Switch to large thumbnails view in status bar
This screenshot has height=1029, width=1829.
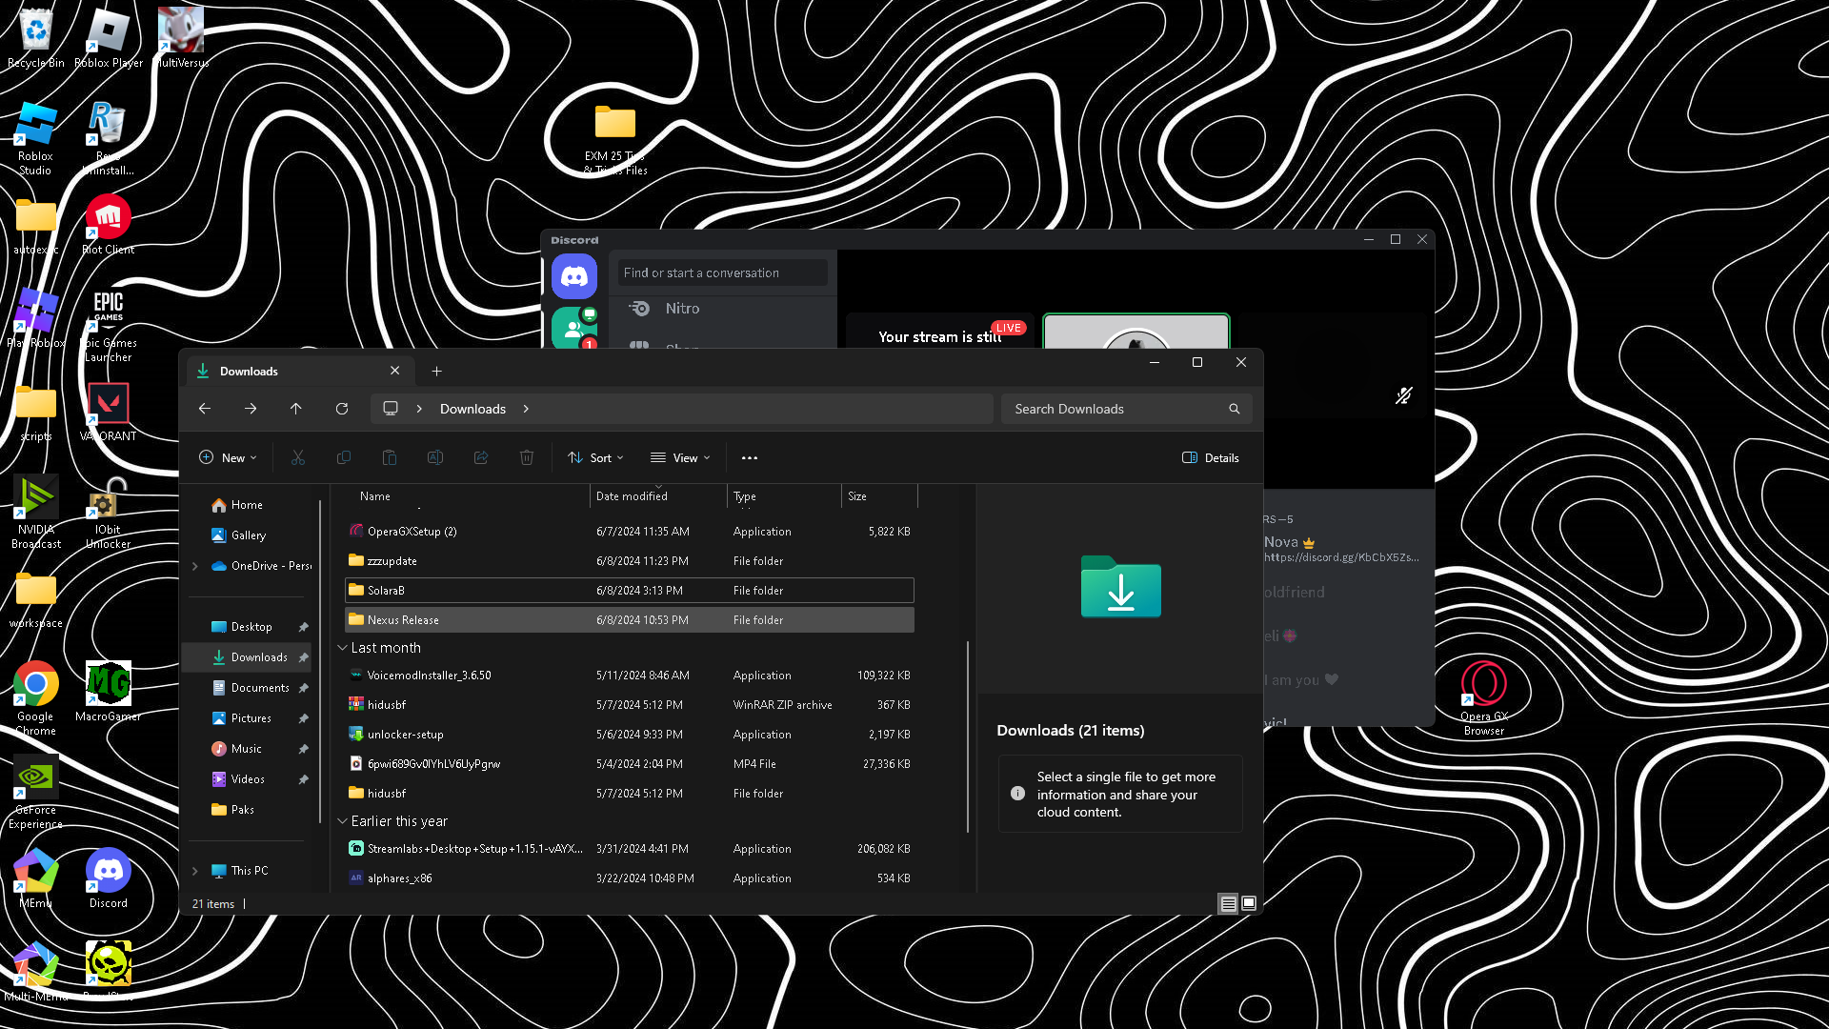point(1249,903)
